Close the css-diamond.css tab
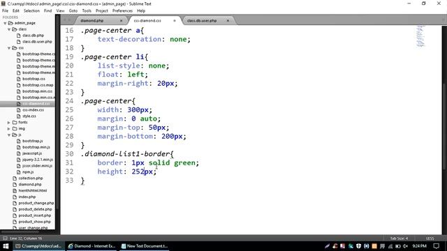Screen dimensions: 447x251 click(x=175, y=21)
